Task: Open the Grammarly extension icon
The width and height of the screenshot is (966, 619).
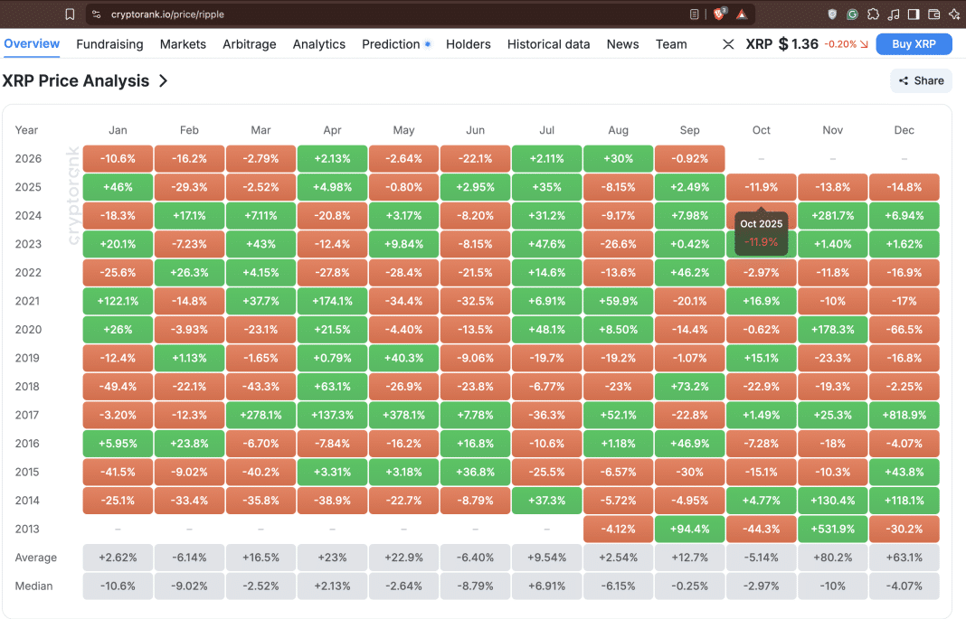Action: coord(853,14)
